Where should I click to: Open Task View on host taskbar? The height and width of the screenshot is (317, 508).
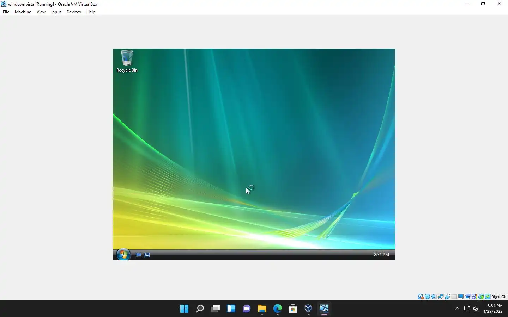click(216, 309)
